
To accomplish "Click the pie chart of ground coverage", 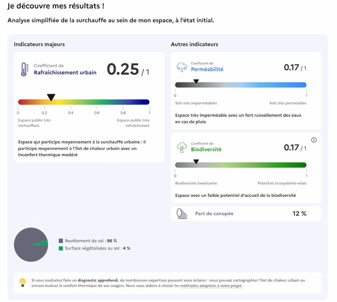I will pos(31,245).
